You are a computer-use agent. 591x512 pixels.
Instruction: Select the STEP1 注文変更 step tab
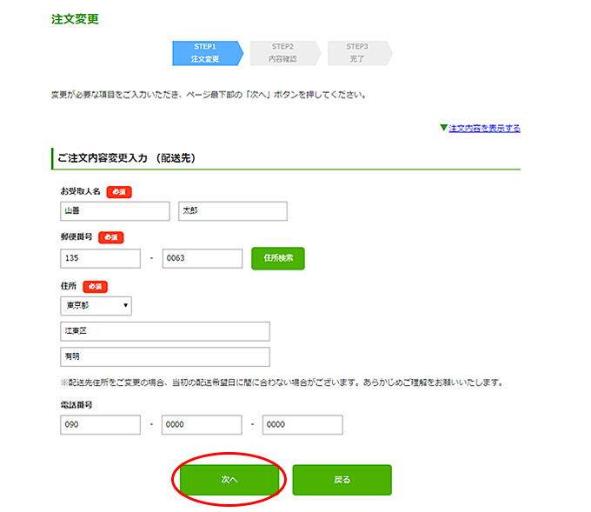point(205,53)
